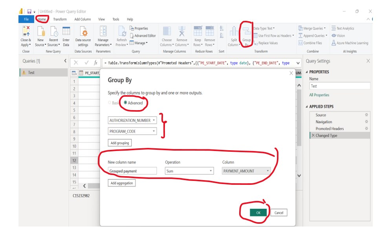Switch to the Tools tab
Viewport: 379px width, 234px height.
pyautogui.click(x=116, y=19)
